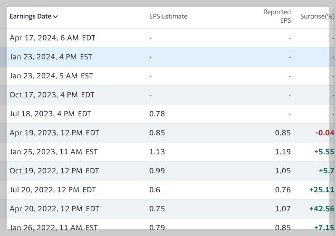Click reported EPS 1.07
Screen dimensions: 336x236
point(283,209)
